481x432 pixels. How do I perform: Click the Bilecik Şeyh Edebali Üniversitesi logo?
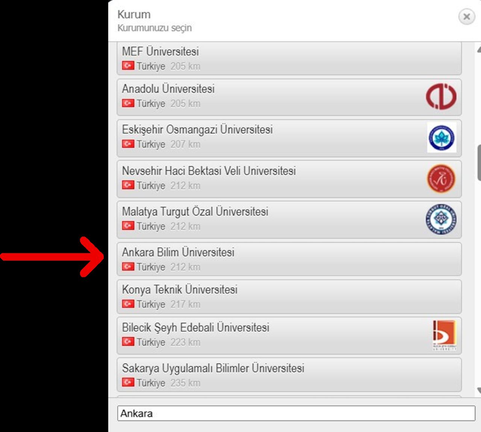(444, 335)
